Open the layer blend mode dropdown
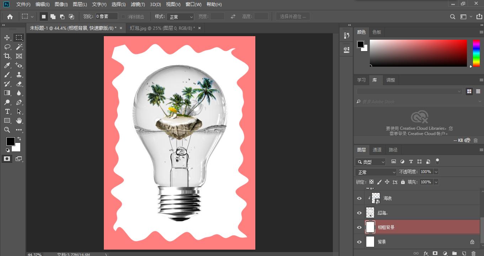 coord(376,172)
